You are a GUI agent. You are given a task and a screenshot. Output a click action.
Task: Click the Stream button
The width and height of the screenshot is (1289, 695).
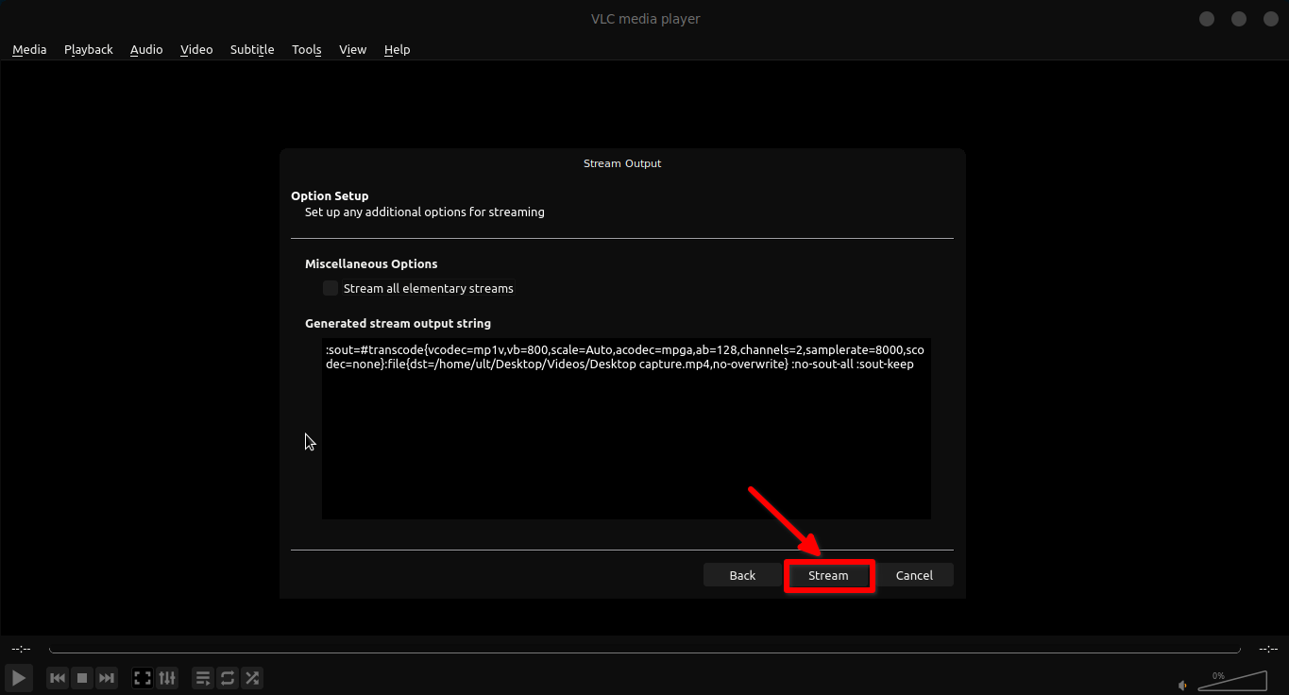pyautogui.click(x=828, y=575)
